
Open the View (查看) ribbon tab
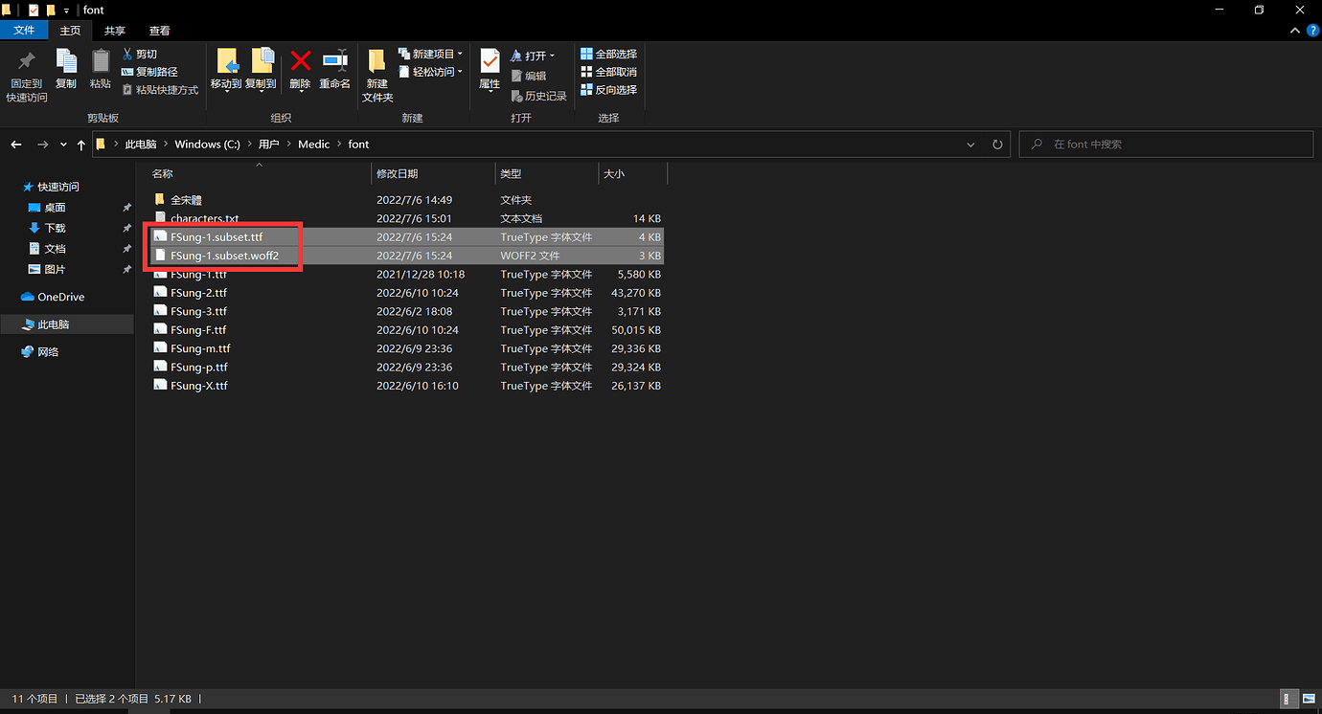[x=160, y=31]
